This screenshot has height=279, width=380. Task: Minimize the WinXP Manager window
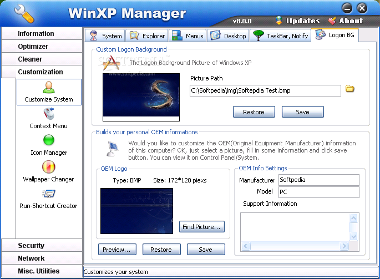pos(347,8)
